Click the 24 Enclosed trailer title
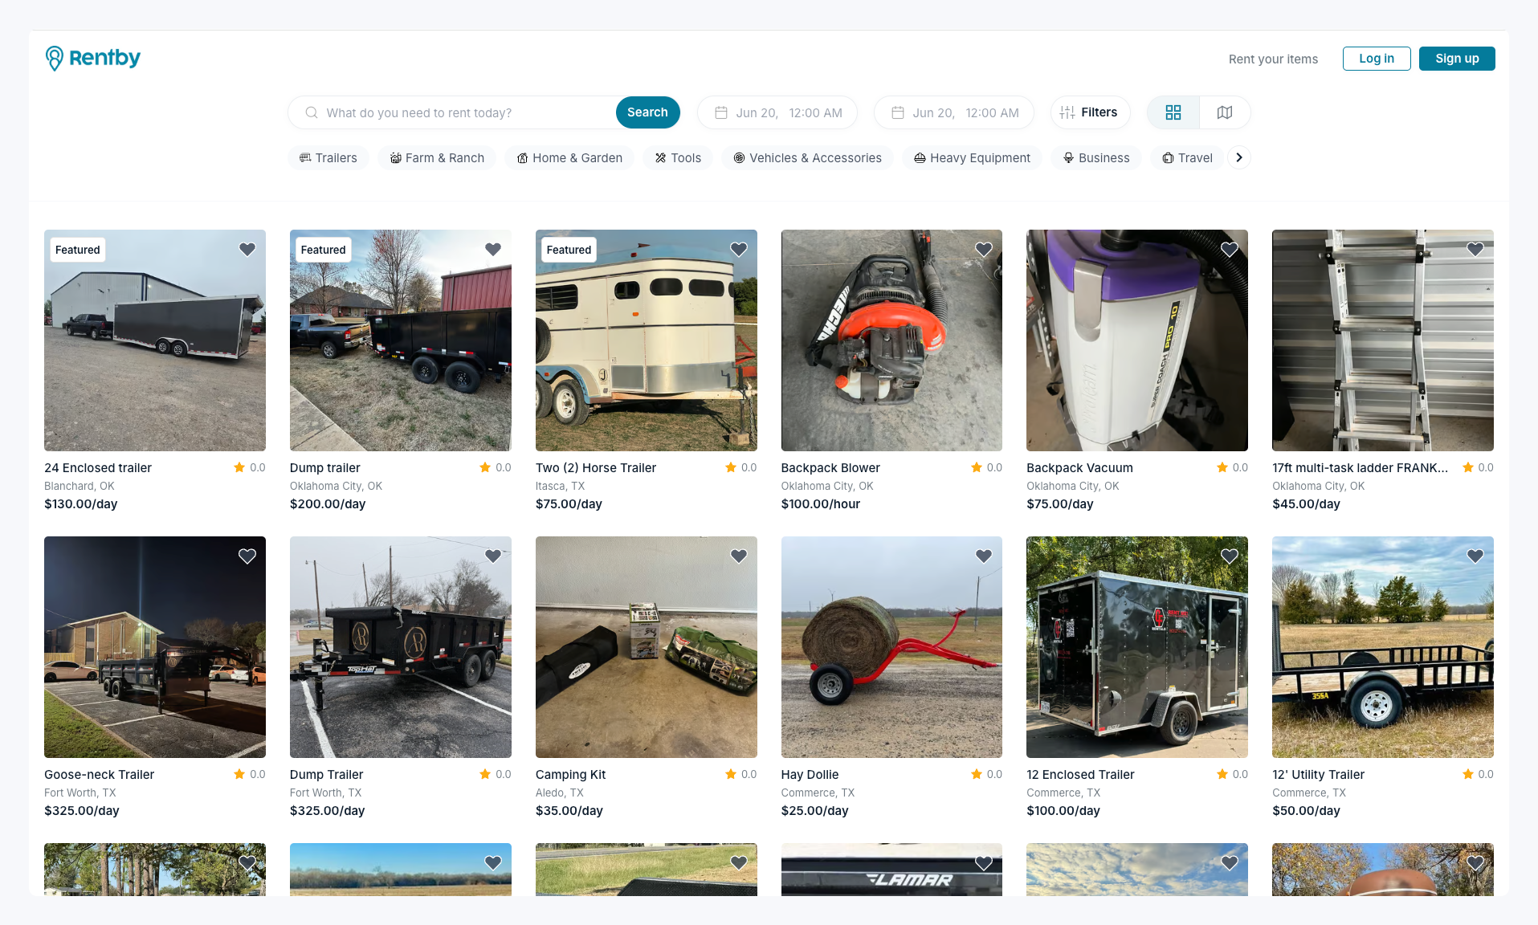Viewport: 1538px width, 925px height. 98,468
